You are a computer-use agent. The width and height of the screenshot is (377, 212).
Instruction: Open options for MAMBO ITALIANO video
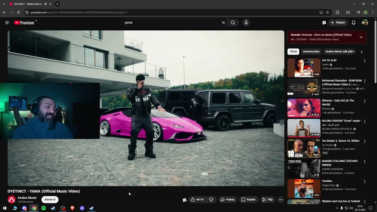coord(365,162)
